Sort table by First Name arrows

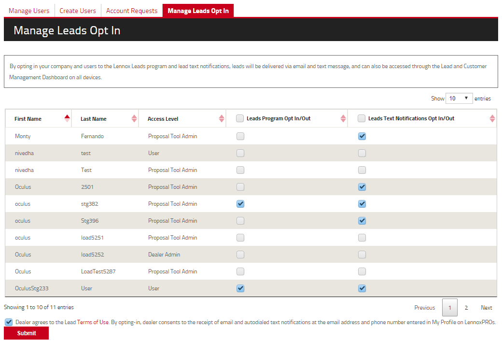(x=67, y=118)
